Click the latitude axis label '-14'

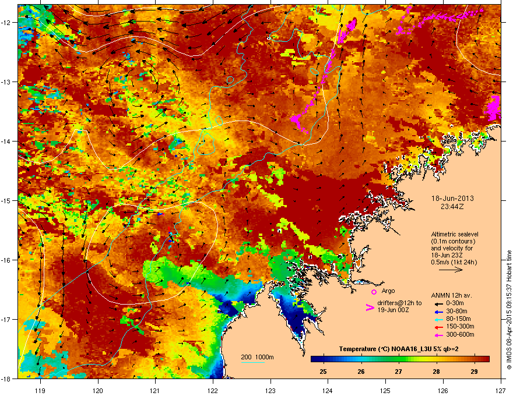(x=6, y=141)
